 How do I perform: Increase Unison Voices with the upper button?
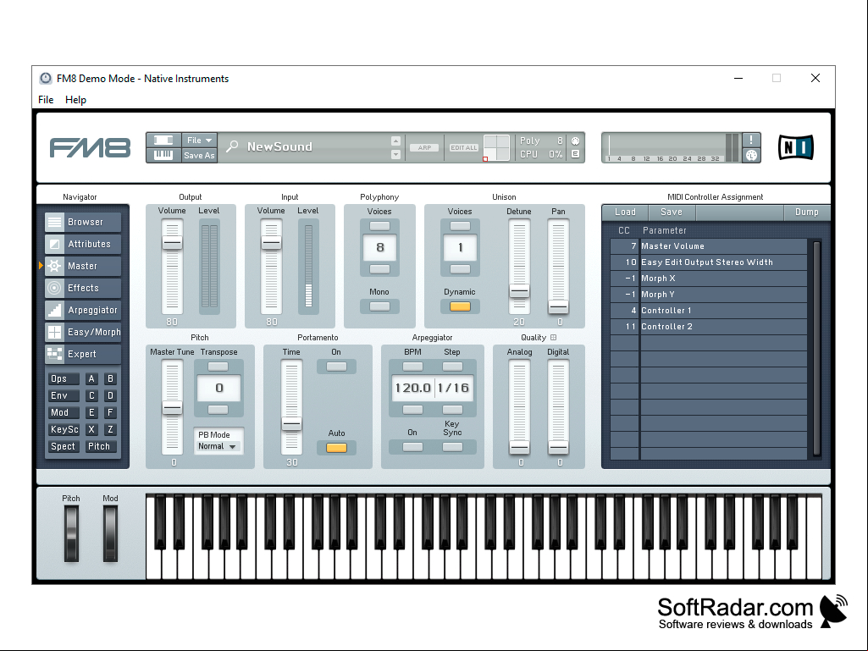click(x=460, y=226)
